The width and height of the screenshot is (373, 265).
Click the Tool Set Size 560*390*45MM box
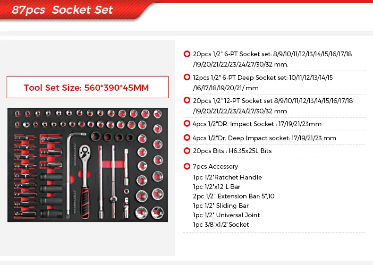[x=87, y=87]
